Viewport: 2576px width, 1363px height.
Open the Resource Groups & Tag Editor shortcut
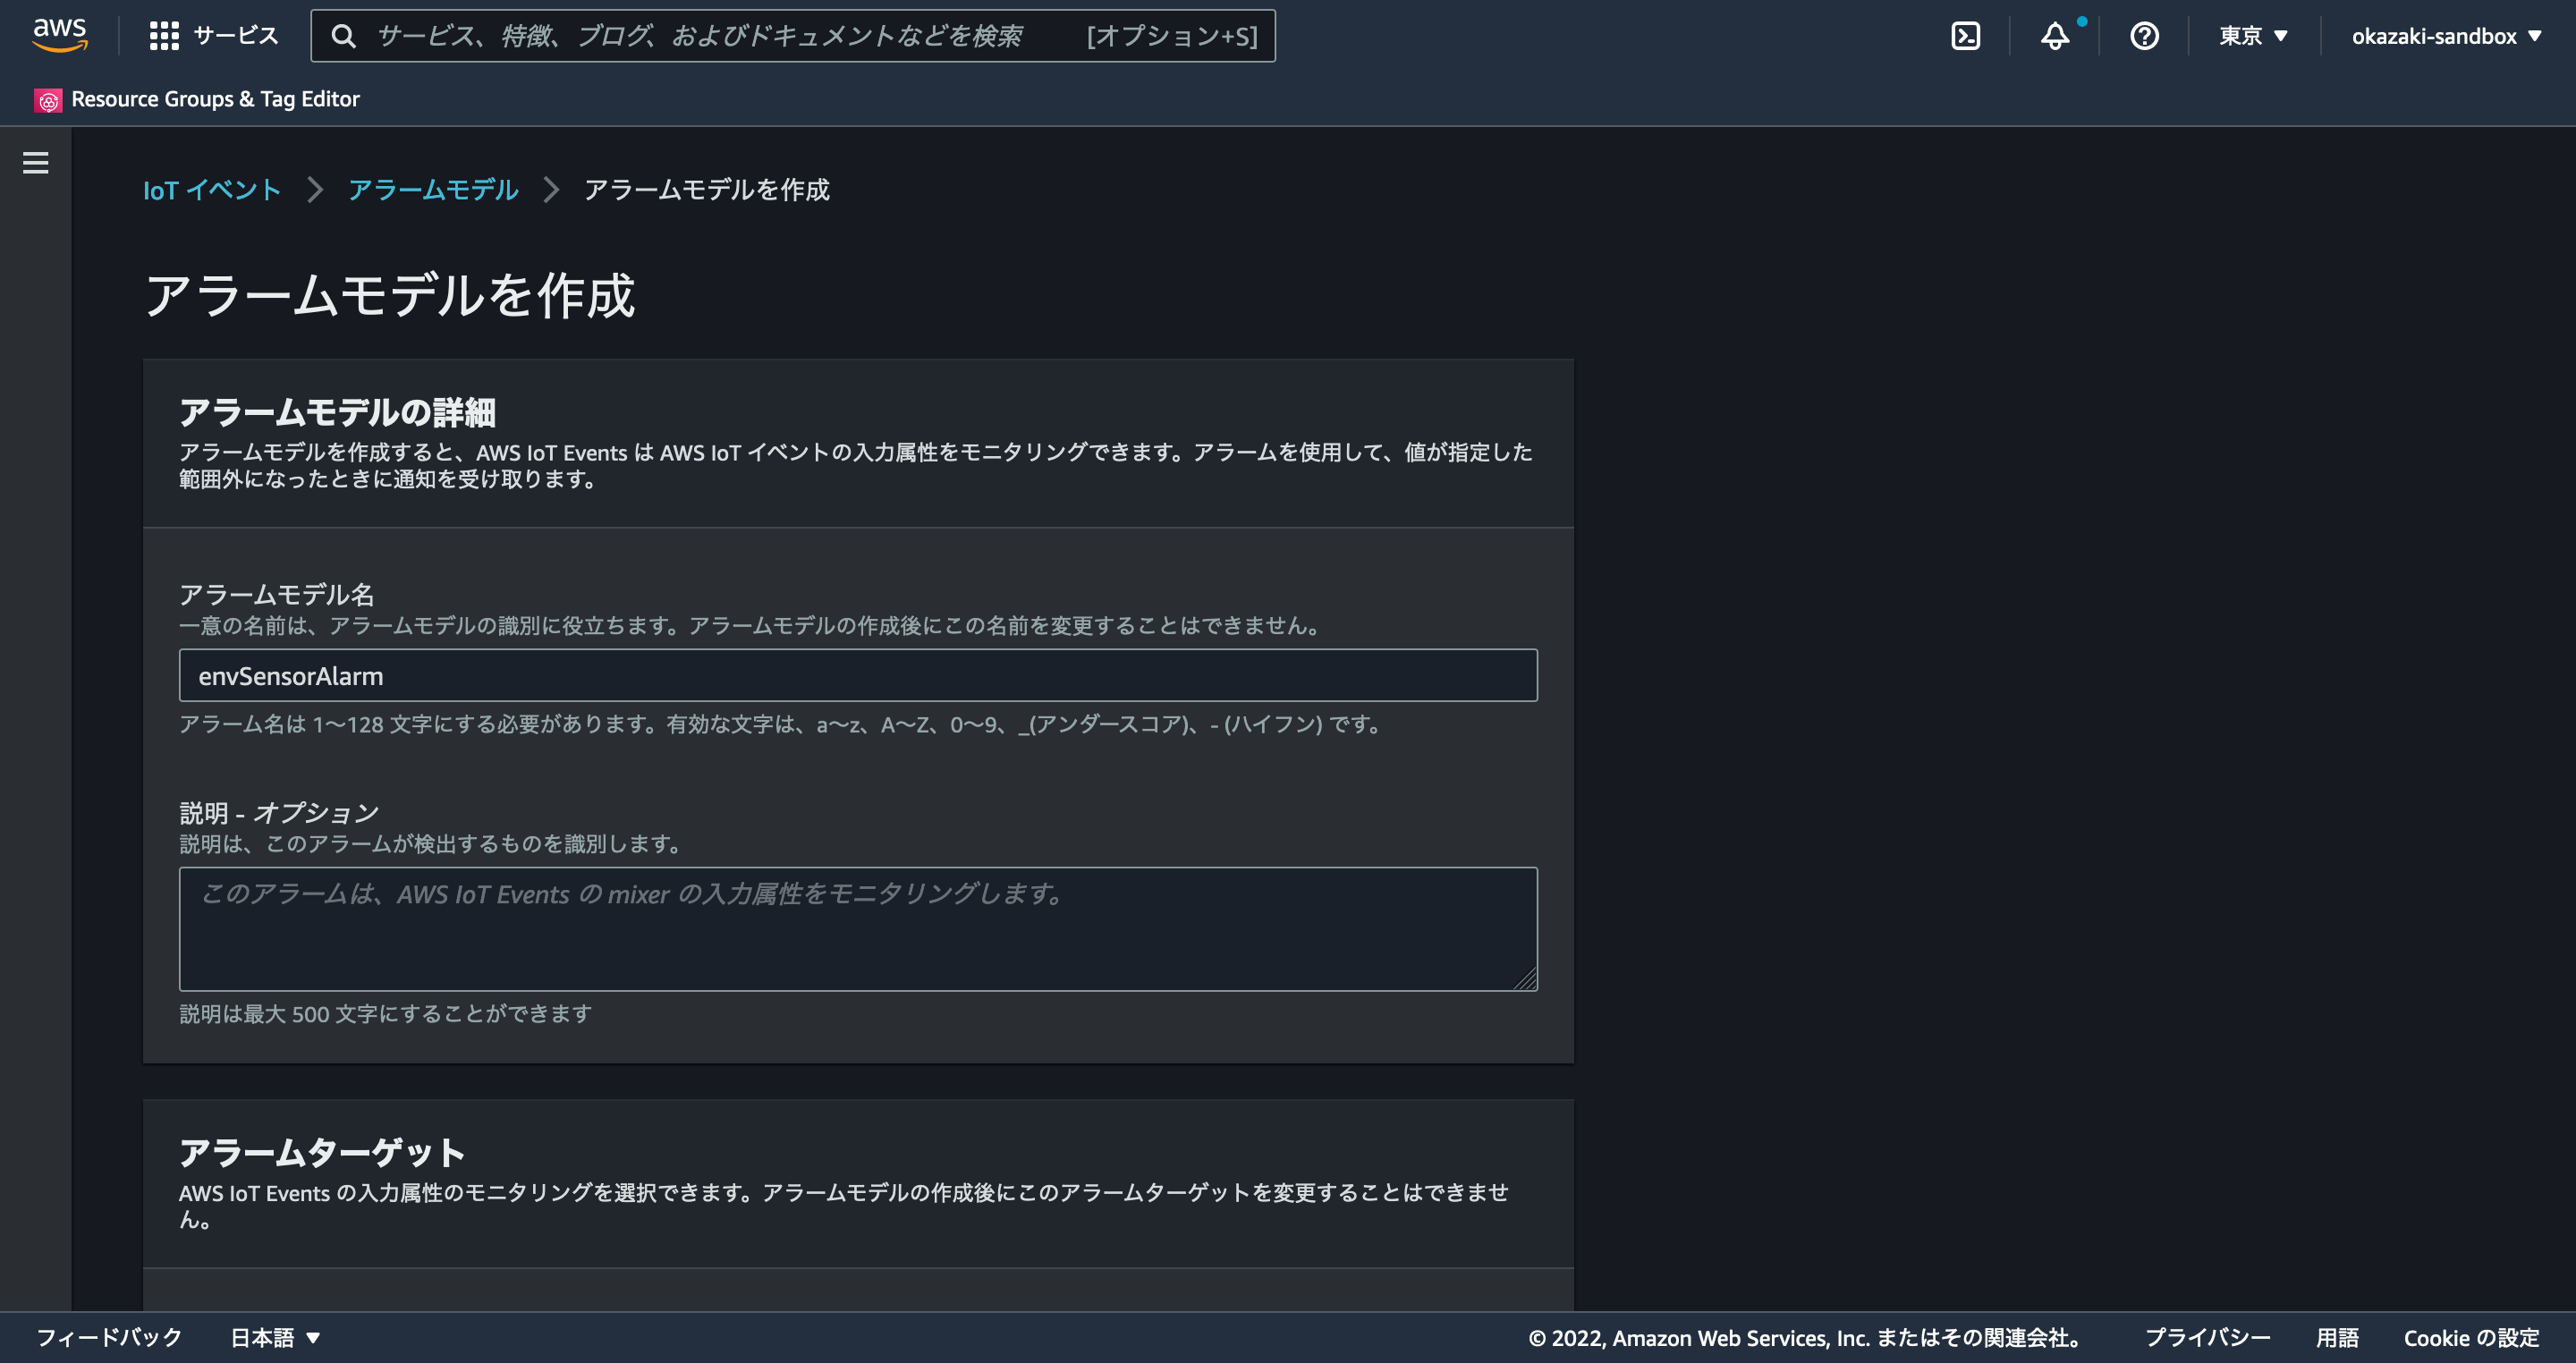[215, 99]
